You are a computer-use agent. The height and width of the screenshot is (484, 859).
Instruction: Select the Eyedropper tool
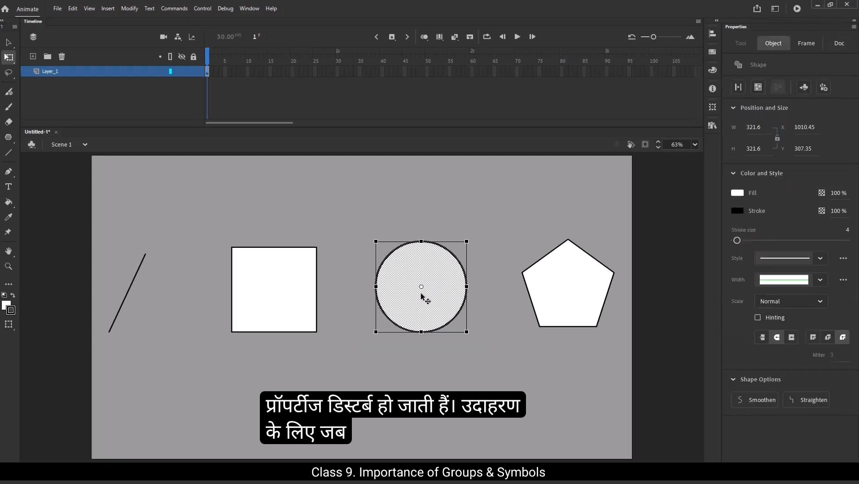[8, 217]
